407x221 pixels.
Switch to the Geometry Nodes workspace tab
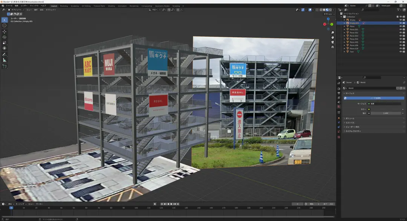(x=162, y=6)
